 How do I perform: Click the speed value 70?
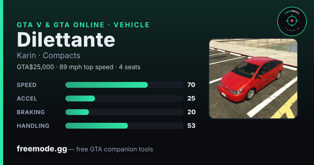pyautogui.click(x=191, y=85)
